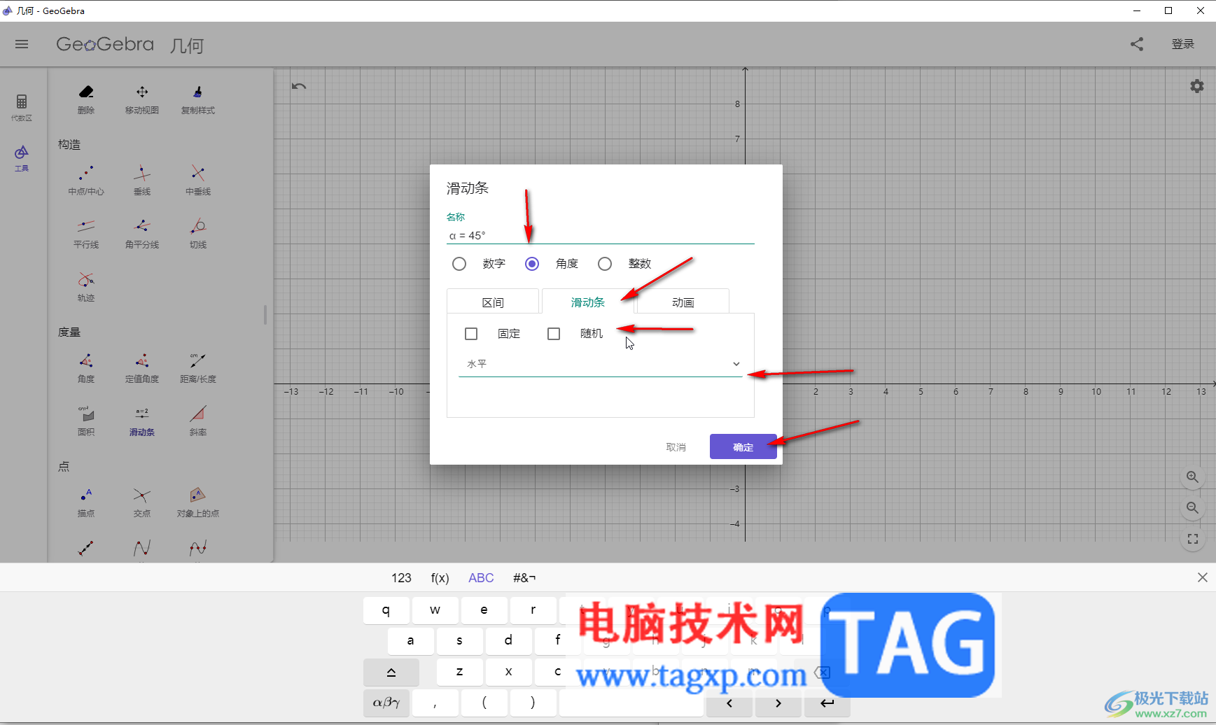
Task: Tap the Enter key on keyboard
Action: pos(827,703)
